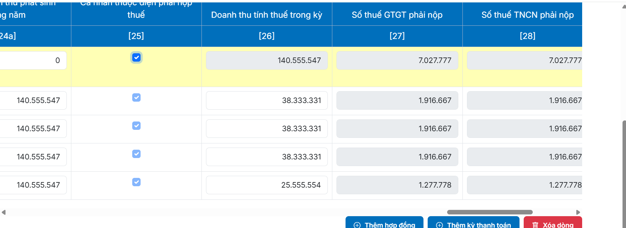The height and width of the screenshot is (228, 626).
Task: Click the GTGT tax field showing 1.277.778
Action: tap(397, 185)
